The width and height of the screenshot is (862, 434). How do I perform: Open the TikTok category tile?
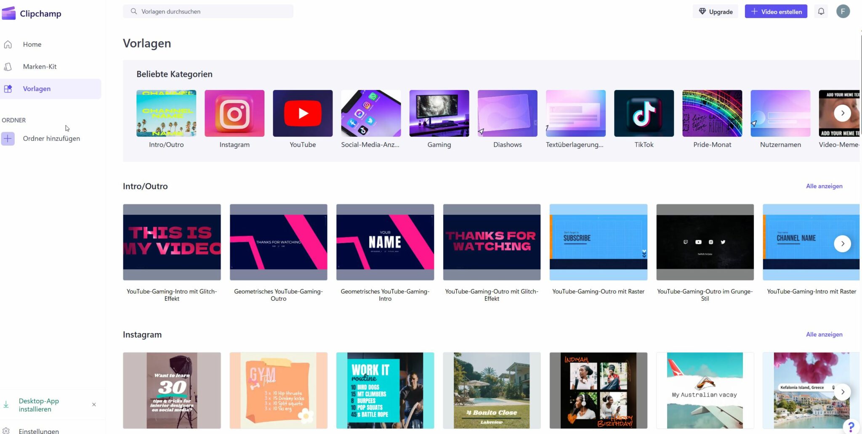(644, 113)
